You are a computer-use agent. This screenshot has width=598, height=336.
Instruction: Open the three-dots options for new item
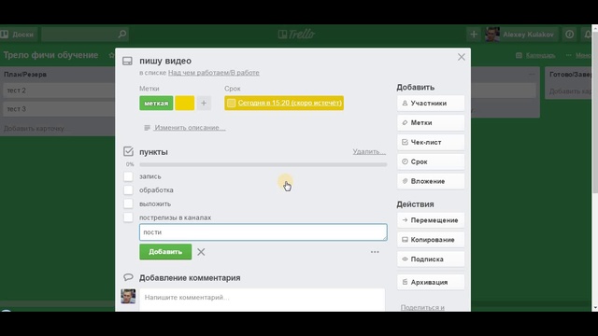point(375,252)
